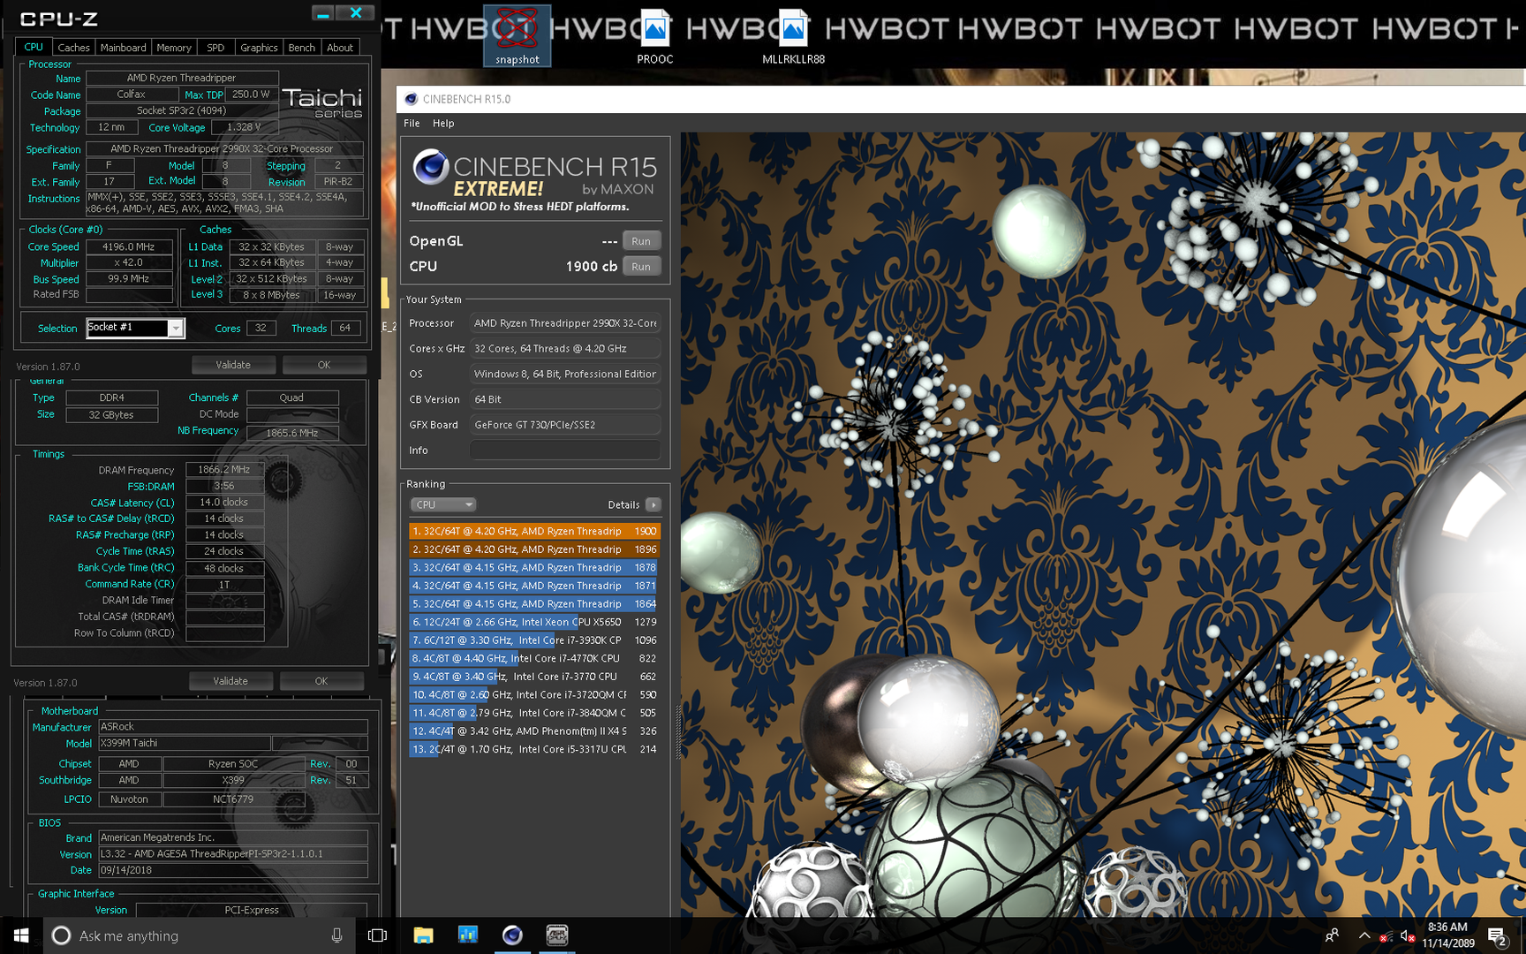
Task: Click the Cinebench title bar logo icon
Action: [x=411, y=99]
